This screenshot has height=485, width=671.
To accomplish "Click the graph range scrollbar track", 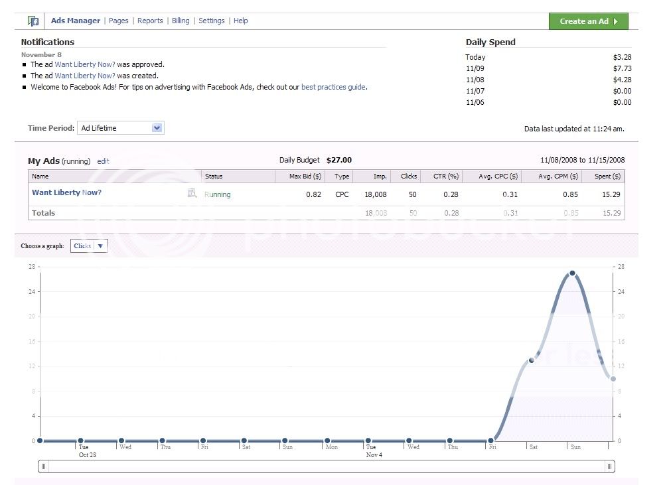I will coord(327,466).
